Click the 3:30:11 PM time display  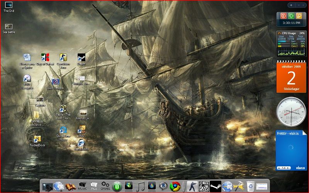click(291, 23)
